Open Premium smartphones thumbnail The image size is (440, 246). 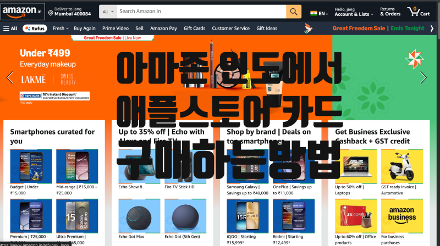[x=31, y=216]
